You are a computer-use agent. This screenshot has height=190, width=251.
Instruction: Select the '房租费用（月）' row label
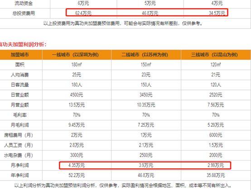click(19, 135)
